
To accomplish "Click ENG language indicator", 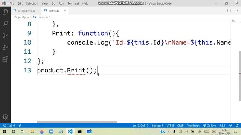I will (214, 132).
